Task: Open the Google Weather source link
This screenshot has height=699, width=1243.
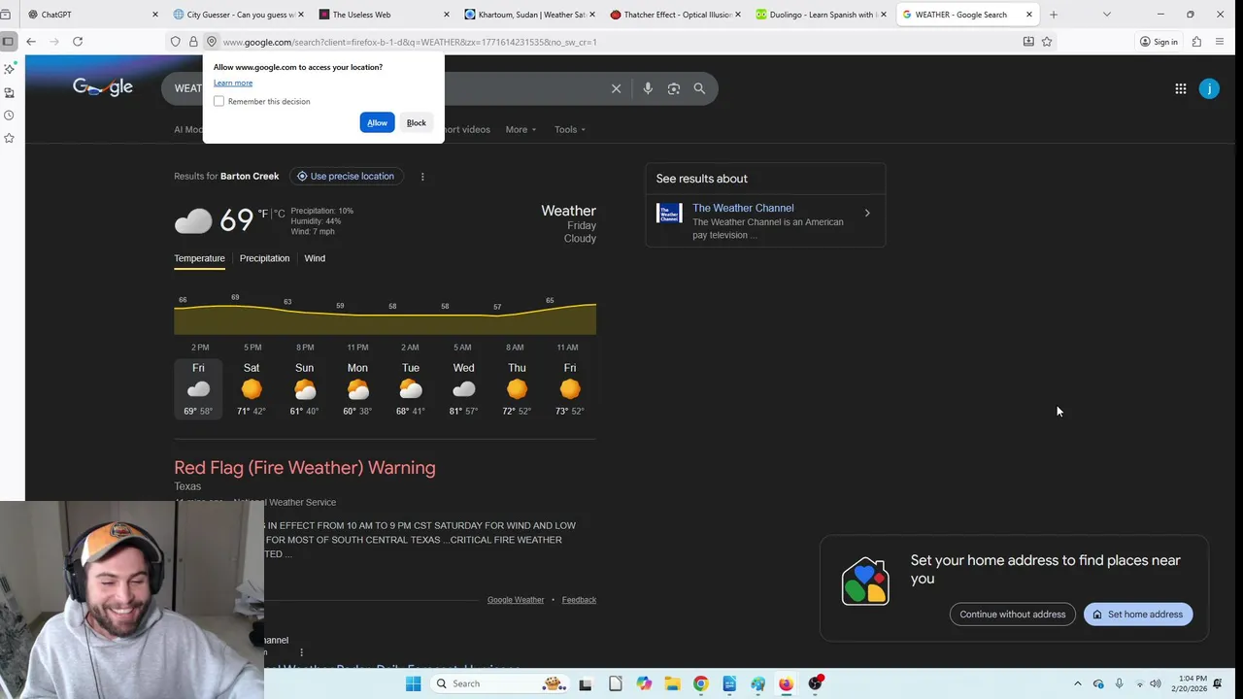Action: [516, 600]
